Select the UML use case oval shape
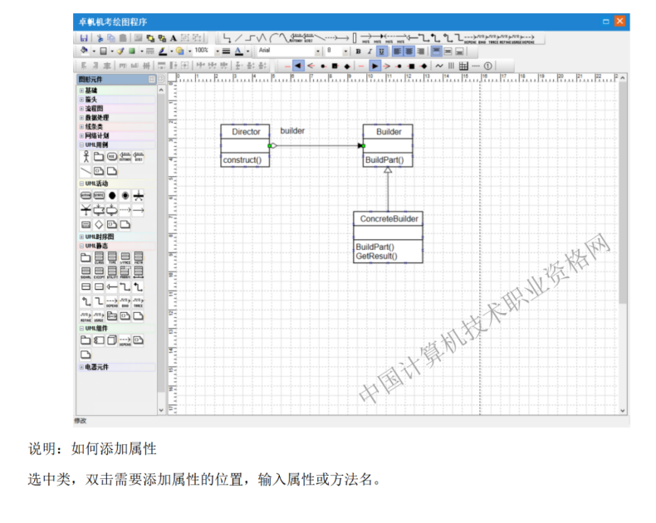656x523 pixels. click(x=112, y=156)
